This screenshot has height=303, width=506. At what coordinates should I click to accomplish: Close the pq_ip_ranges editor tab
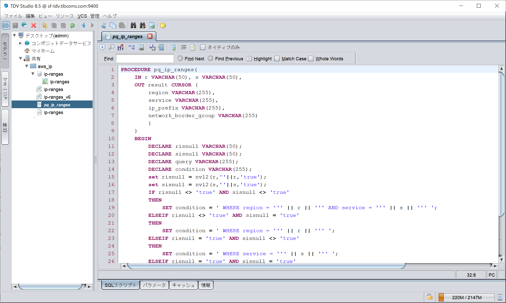tap(150, 36)
